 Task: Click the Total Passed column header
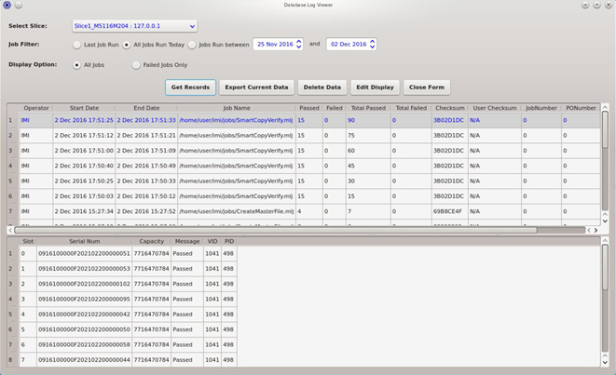(x=368, y=108)
